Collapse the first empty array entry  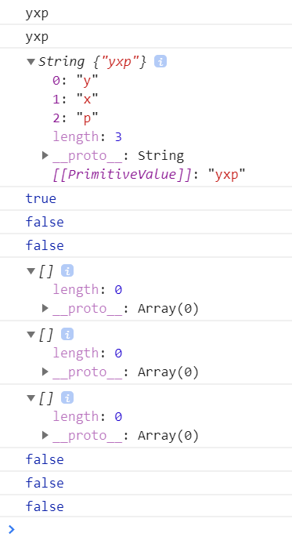31,271
